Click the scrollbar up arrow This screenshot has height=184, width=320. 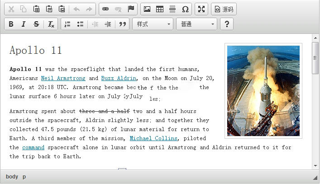coord(315,38)
